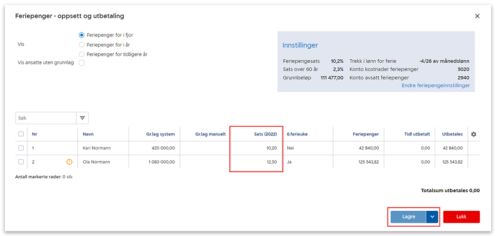Select 'Feriepenger for i år' radio option

(82, 45)
